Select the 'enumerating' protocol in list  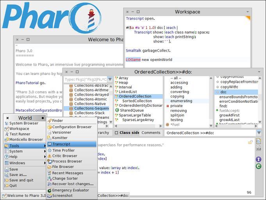pos(181,101)
